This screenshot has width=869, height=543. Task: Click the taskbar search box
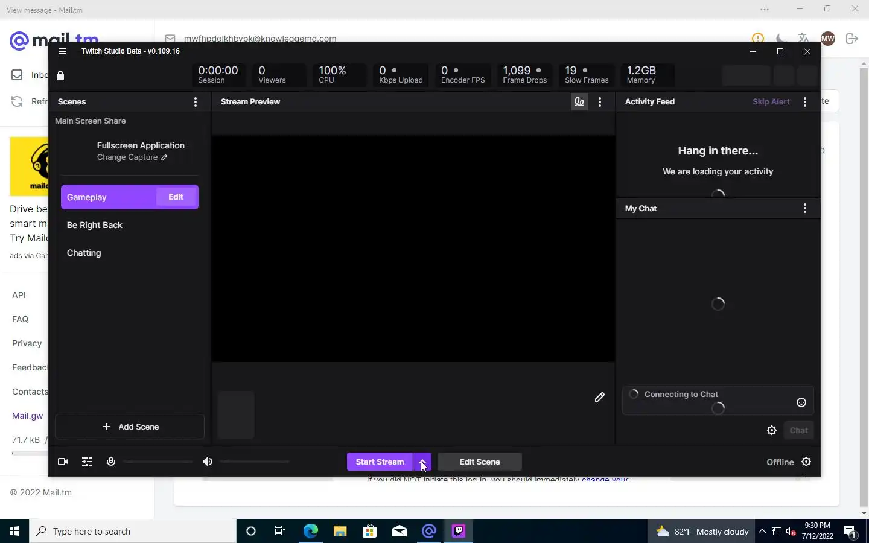[x=133, y=531]
